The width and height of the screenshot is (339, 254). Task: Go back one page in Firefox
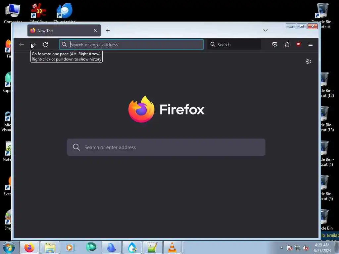tap(22, 45)
